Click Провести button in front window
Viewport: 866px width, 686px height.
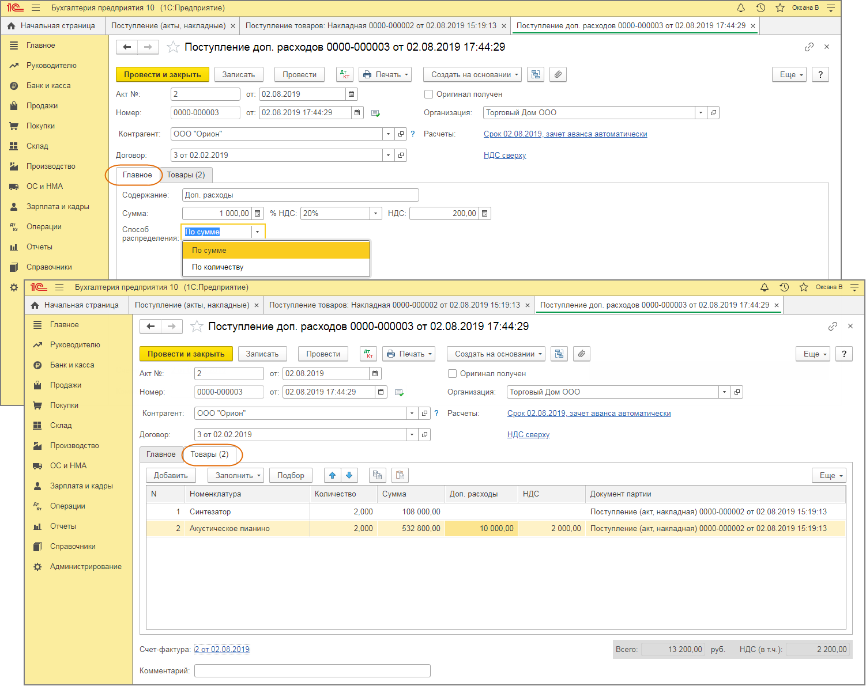[323, 354]
